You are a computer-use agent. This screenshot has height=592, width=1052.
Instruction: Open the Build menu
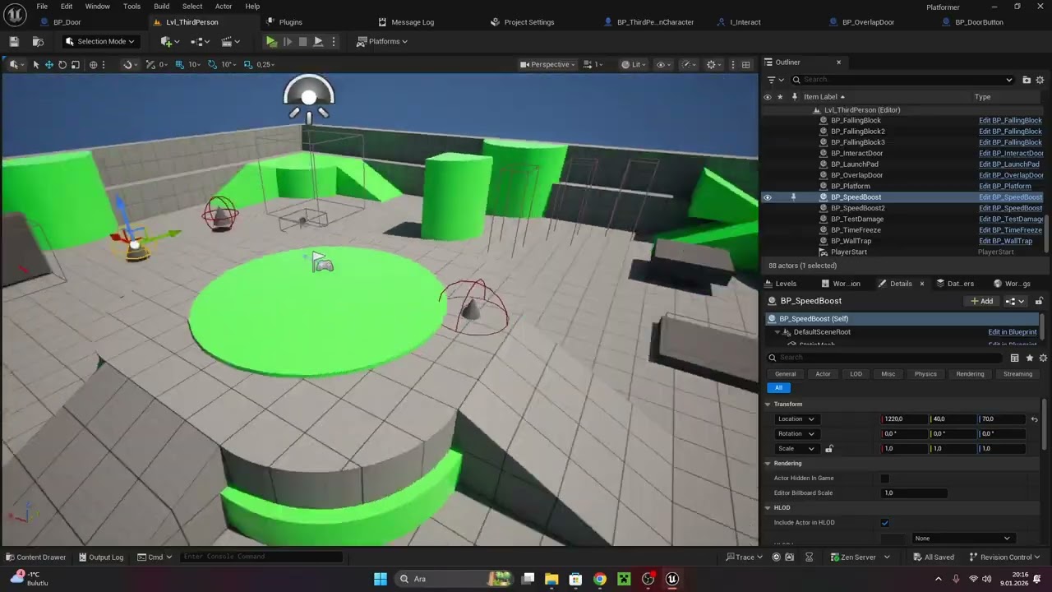click(161, 7)
